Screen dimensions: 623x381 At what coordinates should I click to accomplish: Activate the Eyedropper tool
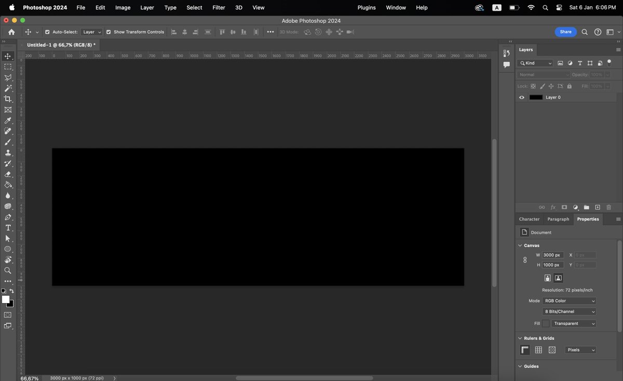pos(8,120)
